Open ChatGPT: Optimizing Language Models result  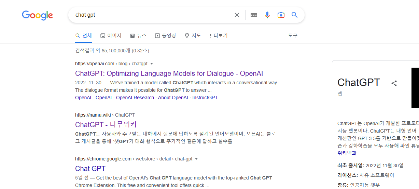click(x=169, y=73)
